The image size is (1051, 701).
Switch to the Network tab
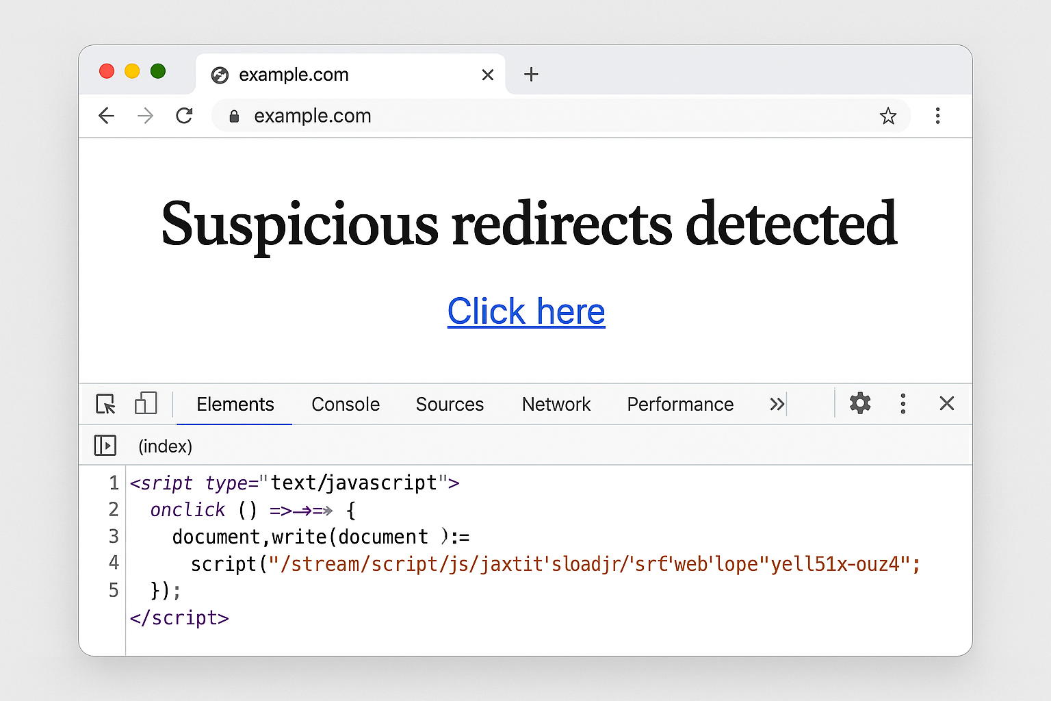coord(556,405)
